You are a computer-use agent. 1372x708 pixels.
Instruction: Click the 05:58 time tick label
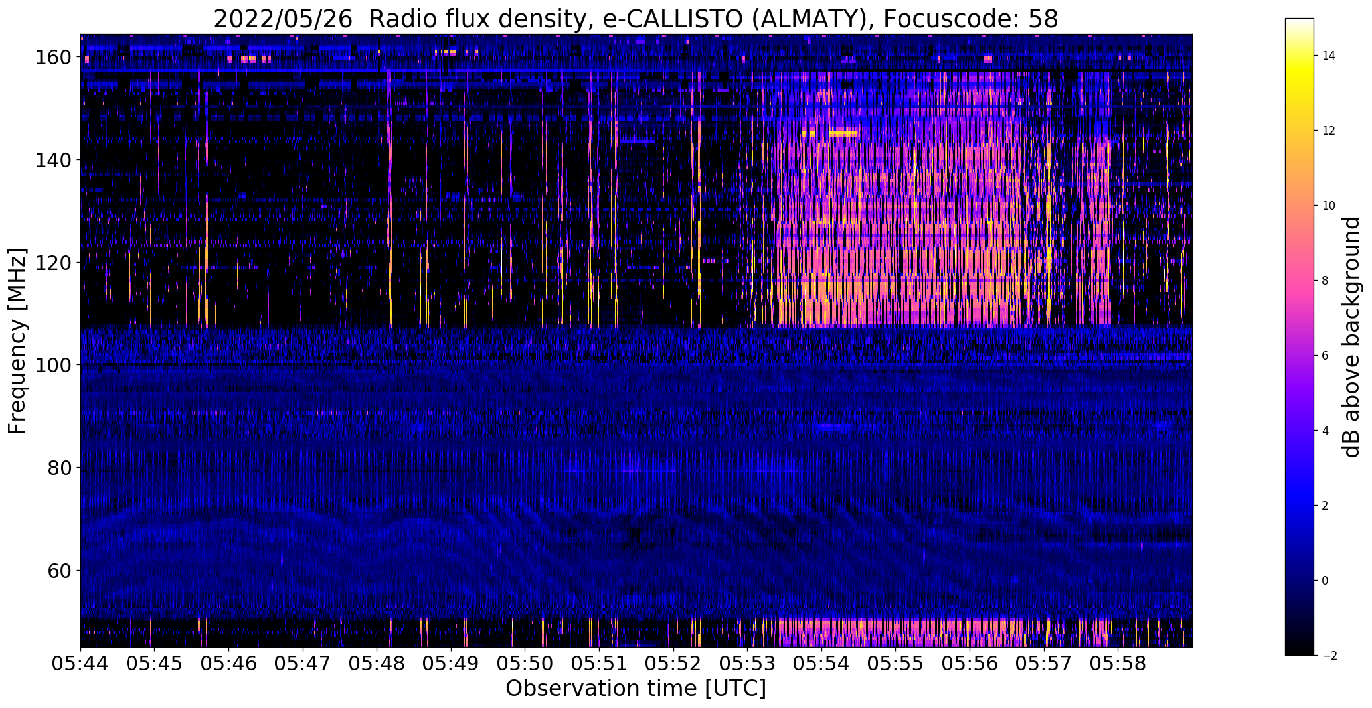click(x=1118, y=663)
